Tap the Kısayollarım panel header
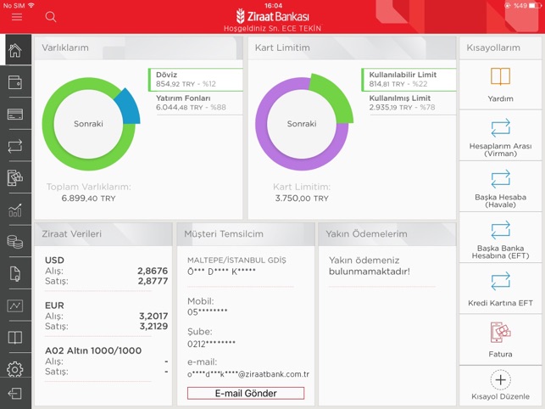The width and height of the screenshot is (545, 409). point(500,48)
